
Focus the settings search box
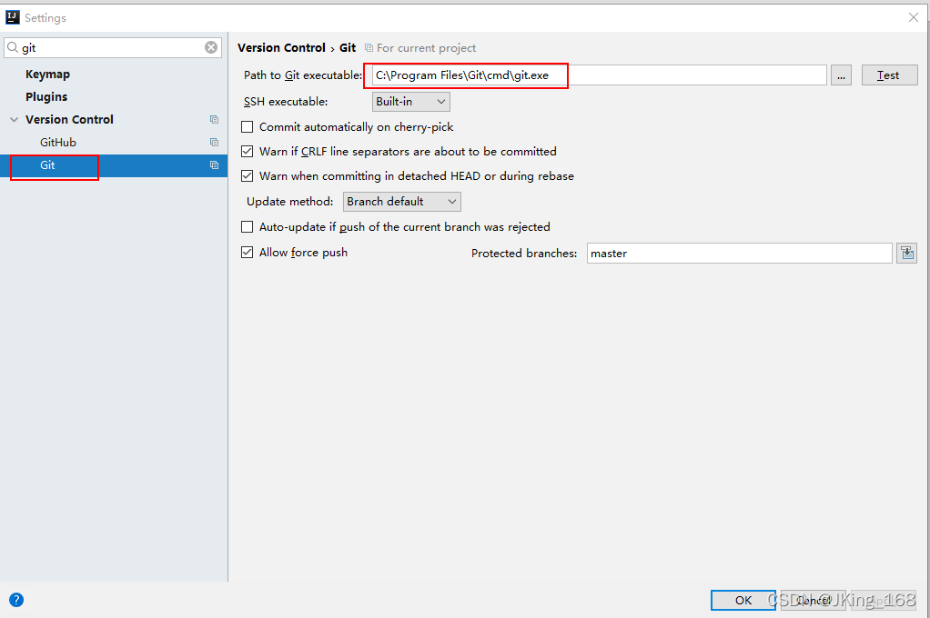(x=113, y=47)
